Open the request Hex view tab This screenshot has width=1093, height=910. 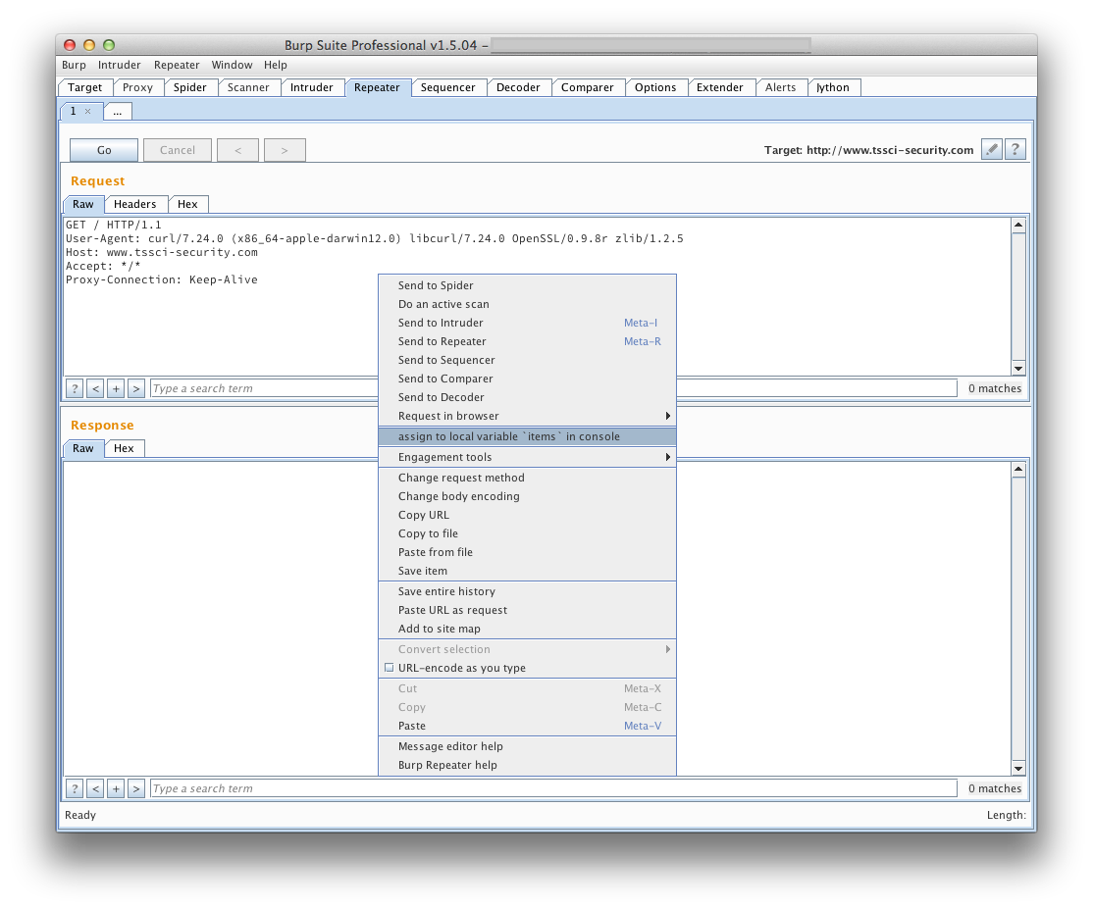click(x=187, y=204)
